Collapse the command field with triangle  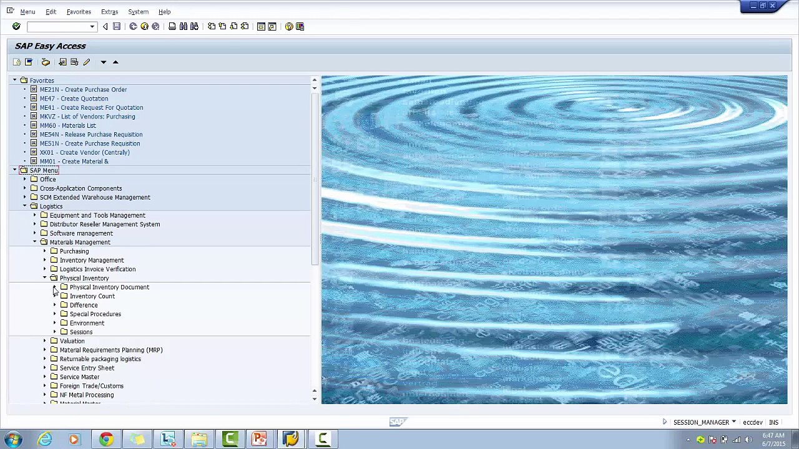[105, 26]
